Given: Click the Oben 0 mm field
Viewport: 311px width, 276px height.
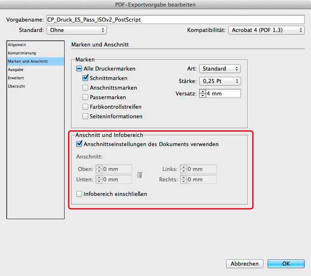Looking at the screenshot, I should (x=117, y=169).
